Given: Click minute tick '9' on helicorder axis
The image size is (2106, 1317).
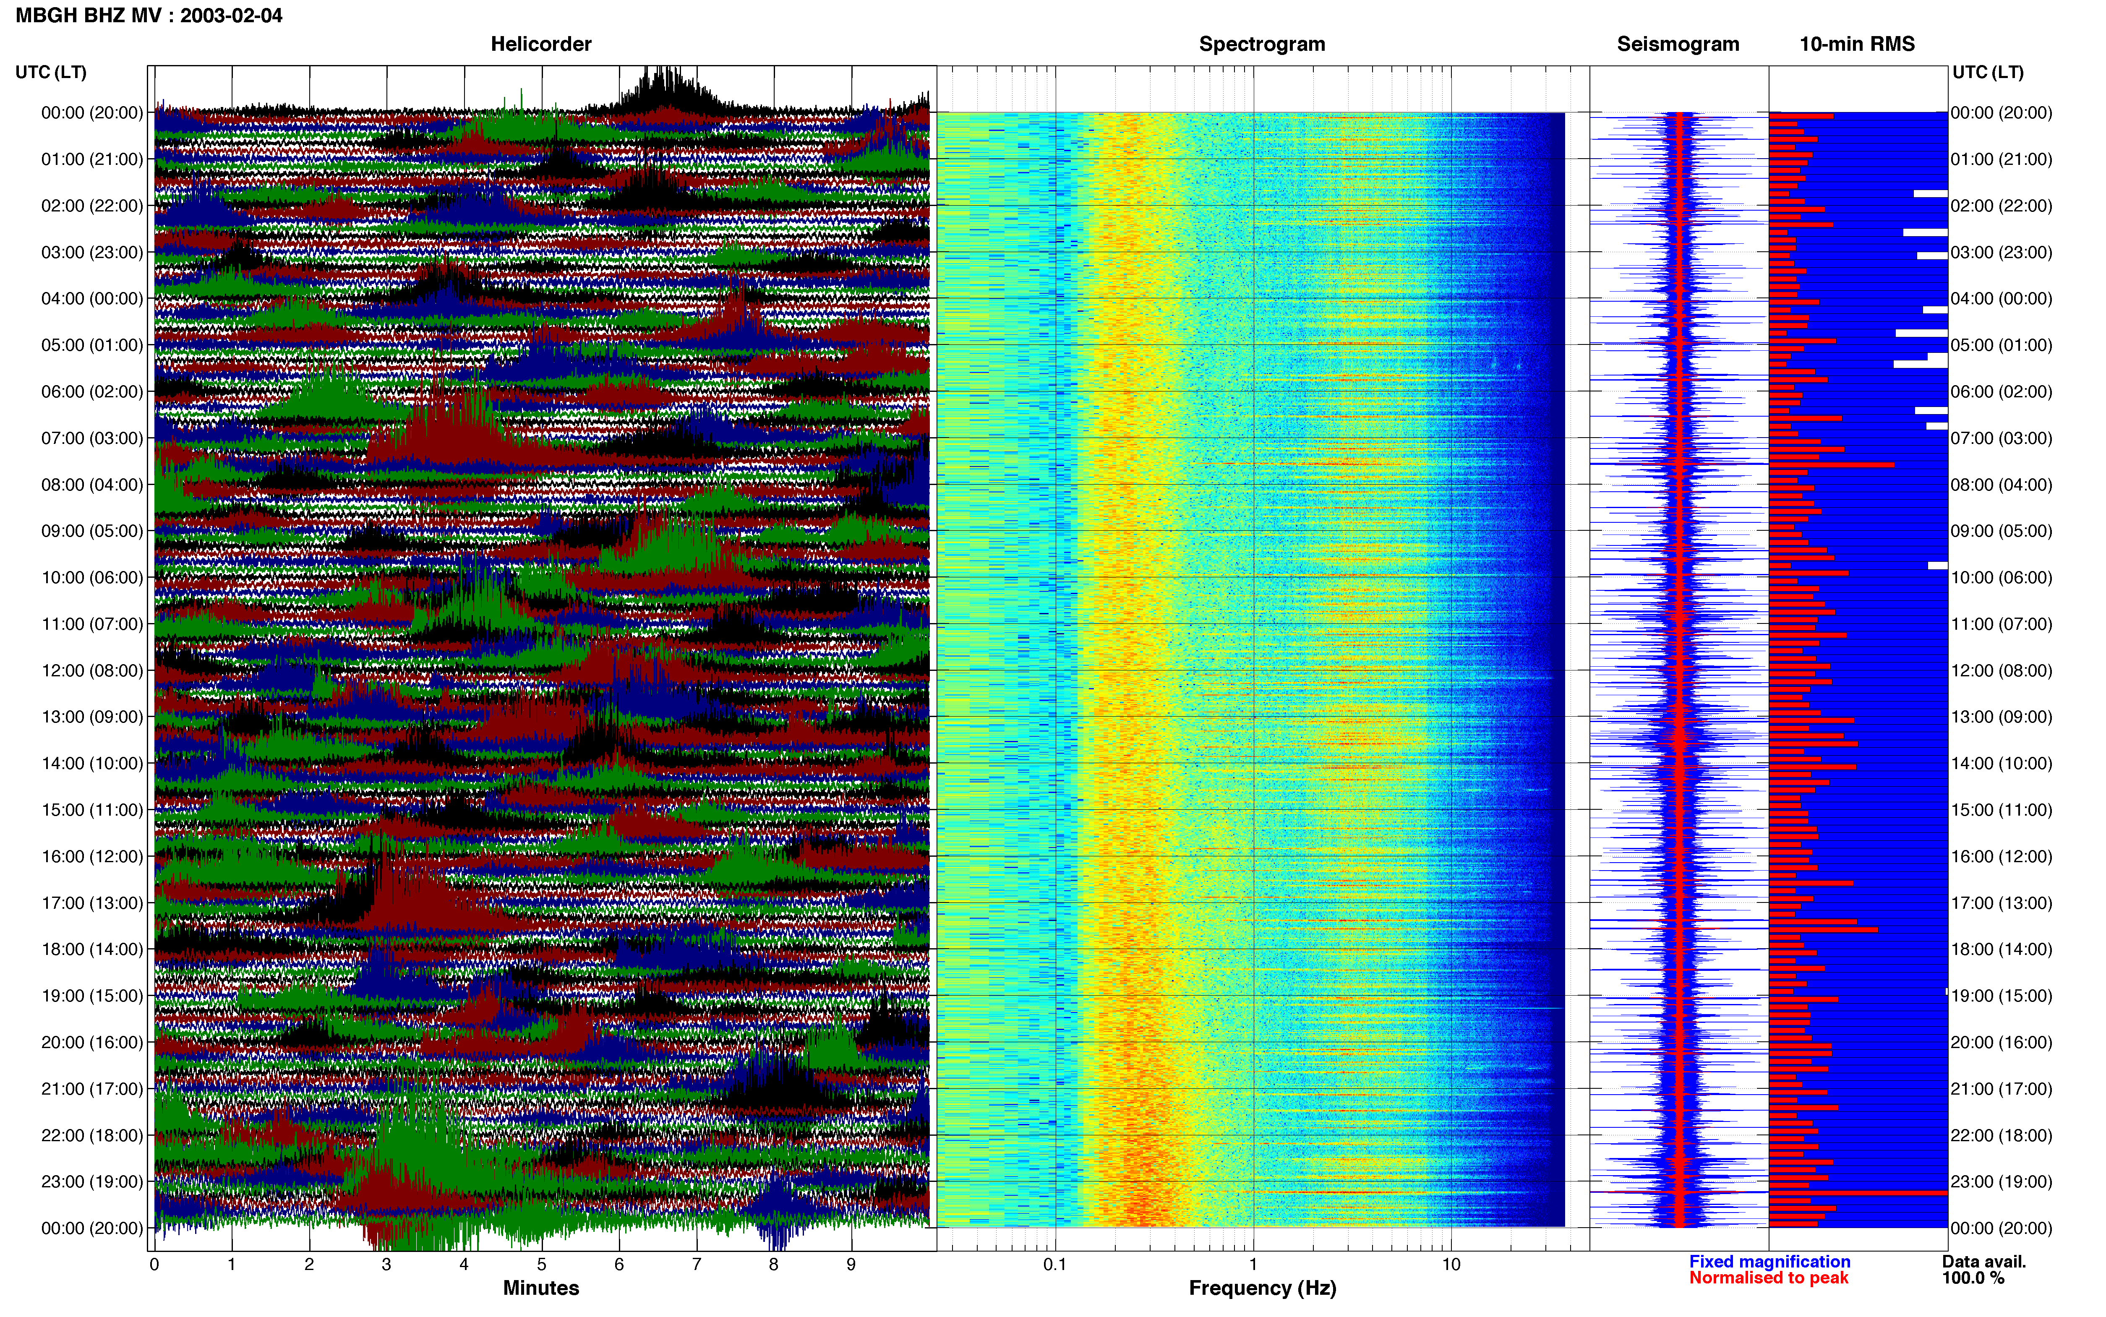Looking at the screenshot, I should click(851, 1265).
